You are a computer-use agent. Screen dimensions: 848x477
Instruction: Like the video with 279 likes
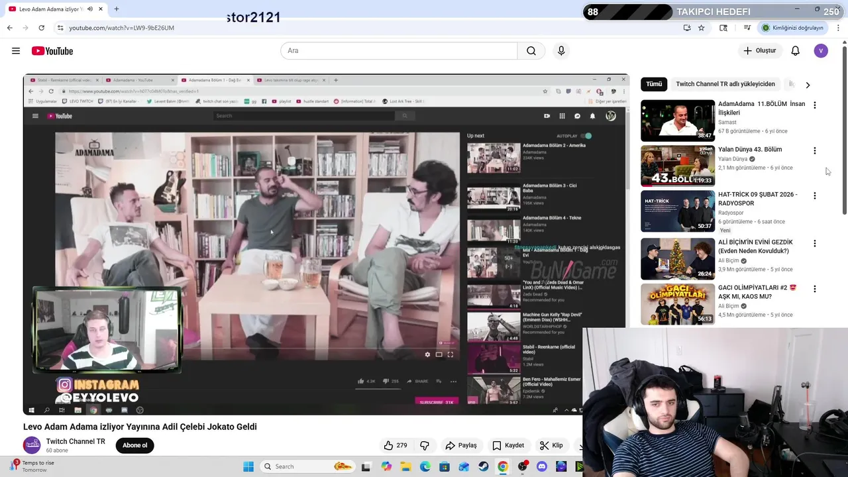point(396,445)
